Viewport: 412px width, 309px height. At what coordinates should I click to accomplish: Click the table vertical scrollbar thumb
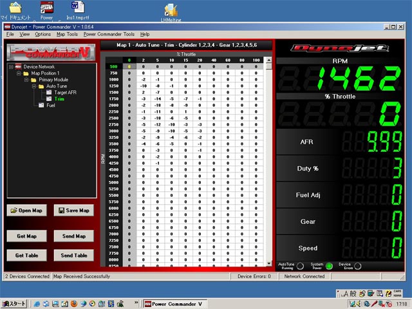268,66
